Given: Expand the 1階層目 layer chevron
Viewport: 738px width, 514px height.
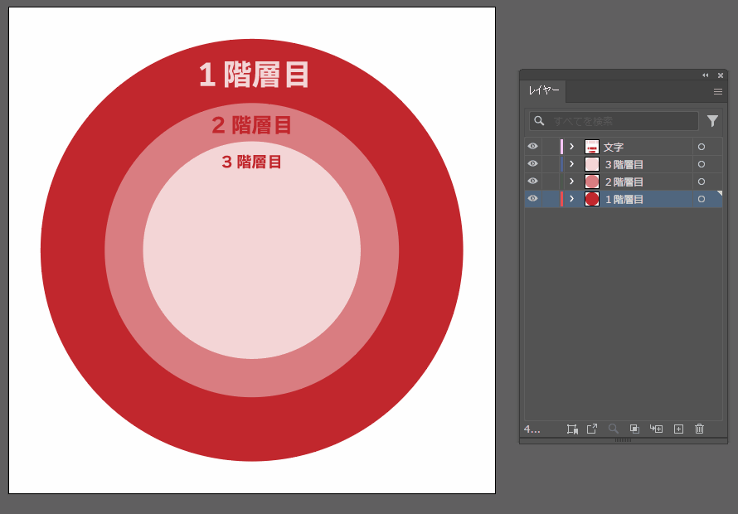Looking at the screenshot, I should [571, 199].
